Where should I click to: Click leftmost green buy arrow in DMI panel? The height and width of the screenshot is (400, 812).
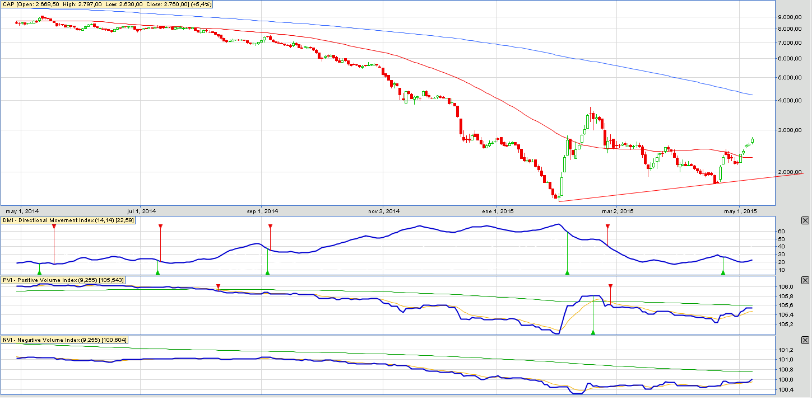pyautogui.click(x=39, y=272)
